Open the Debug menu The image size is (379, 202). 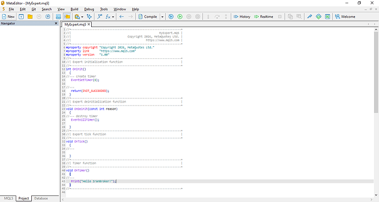coord(89,9)
